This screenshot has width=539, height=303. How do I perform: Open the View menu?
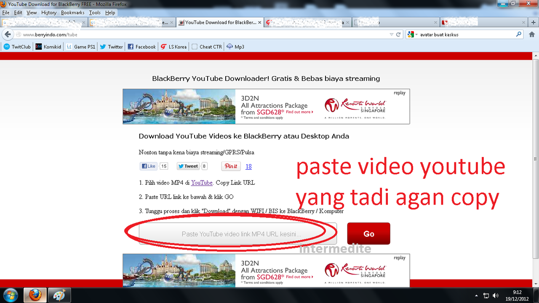click(x=32, y=13)
